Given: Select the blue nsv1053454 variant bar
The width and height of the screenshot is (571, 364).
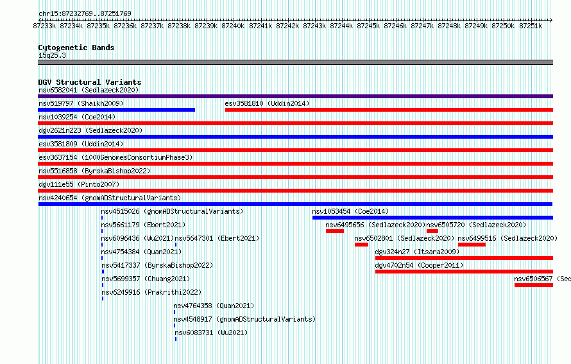Looking at the screenshot, I should pos(432,218).
